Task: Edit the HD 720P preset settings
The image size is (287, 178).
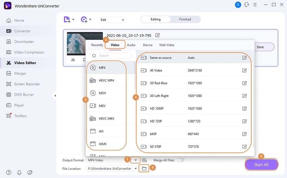Action: [244, 121]
